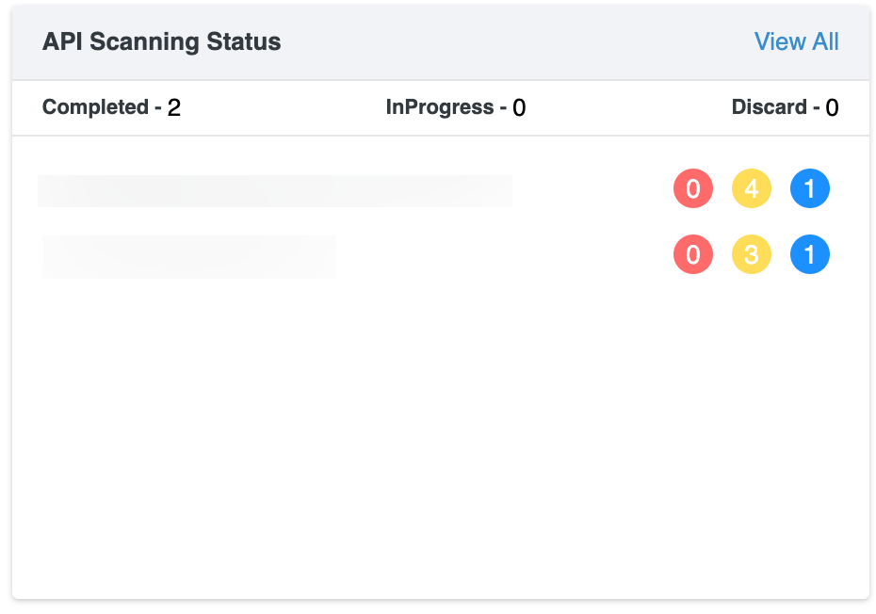Click the word API in the panel title

click(x=62, y=42)
